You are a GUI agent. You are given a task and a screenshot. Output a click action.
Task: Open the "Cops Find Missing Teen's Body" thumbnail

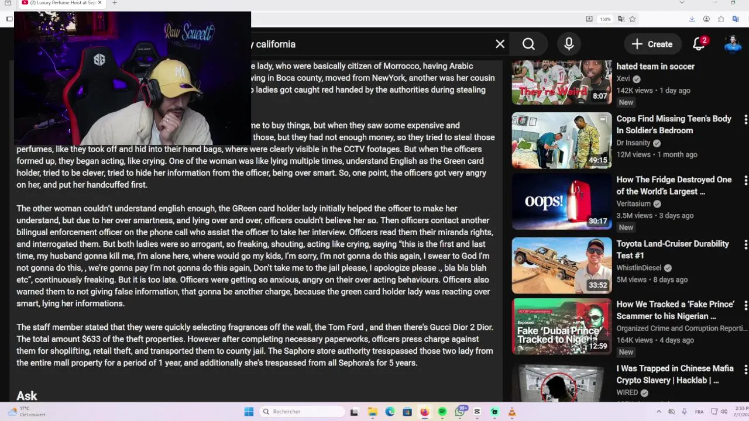click(x=562, y=140)
